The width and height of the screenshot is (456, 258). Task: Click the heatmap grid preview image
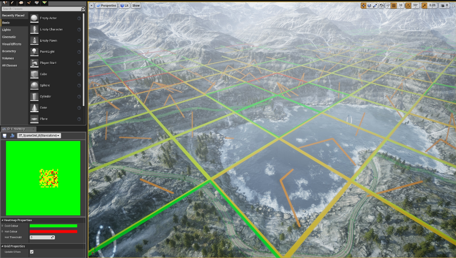point(43,178)
